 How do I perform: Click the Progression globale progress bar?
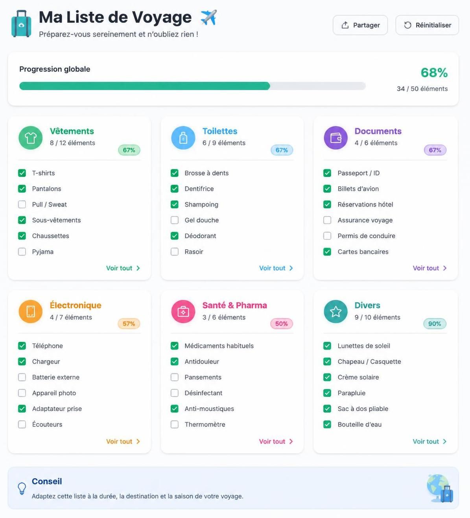(192, 86)
